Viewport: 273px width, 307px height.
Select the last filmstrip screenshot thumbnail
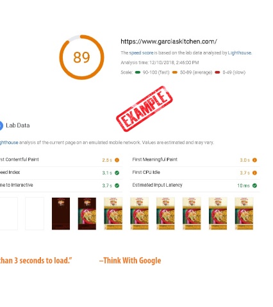(x=244, y=214)
